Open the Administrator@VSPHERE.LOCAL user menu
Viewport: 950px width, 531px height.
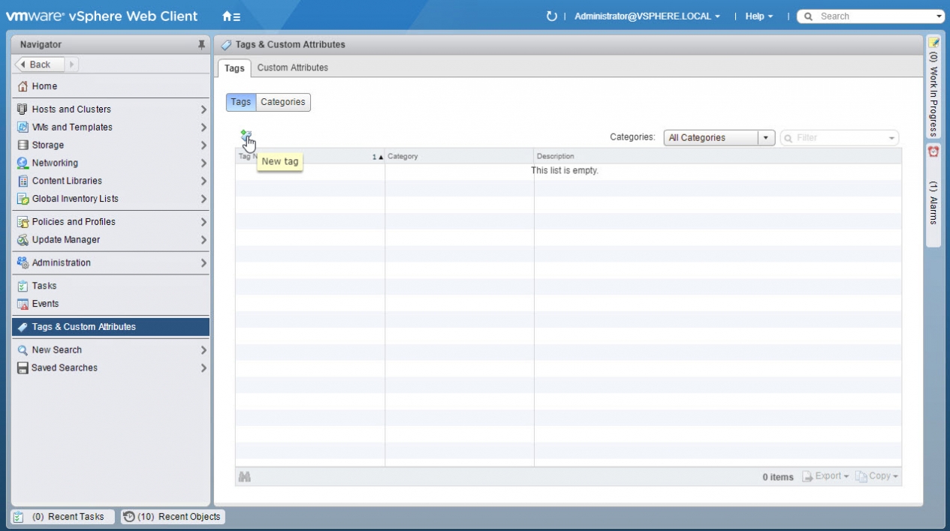click(x=647, y=16)
